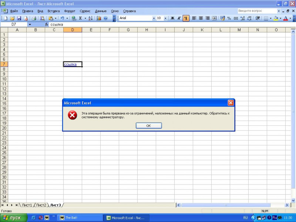
Task: Expand the Name Box dropdown arrow
Action: point(30,24)
